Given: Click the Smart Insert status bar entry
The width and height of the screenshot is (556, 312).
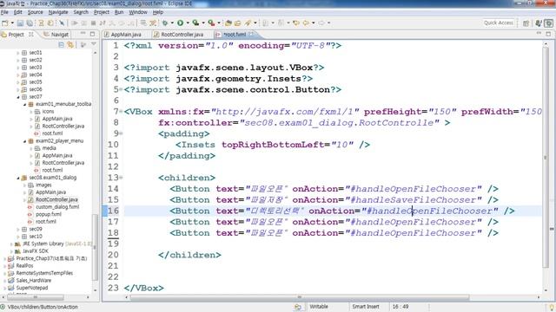Looking at the screenshot, I should [365, 307].
